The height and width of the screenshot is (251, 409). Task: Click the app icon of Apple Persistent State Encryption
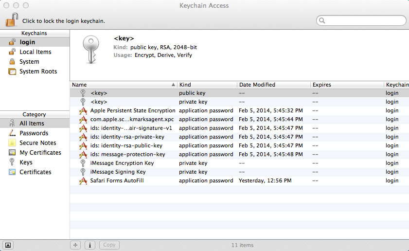tap(83, 110)
